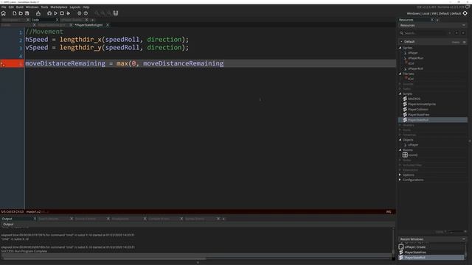Collapse the Objects folder
The image size is (472, 265).
pyautogui.click(x=400, y=140)
